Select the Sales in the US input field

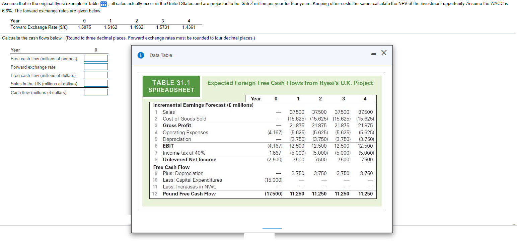(96, 84)
